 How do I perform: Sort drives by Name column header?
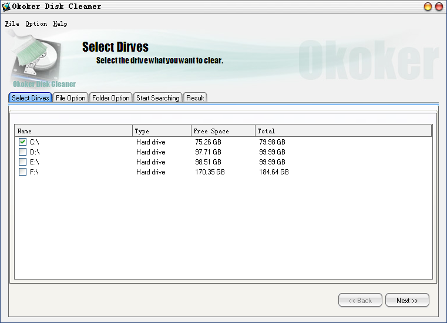[x=73, y=131]
